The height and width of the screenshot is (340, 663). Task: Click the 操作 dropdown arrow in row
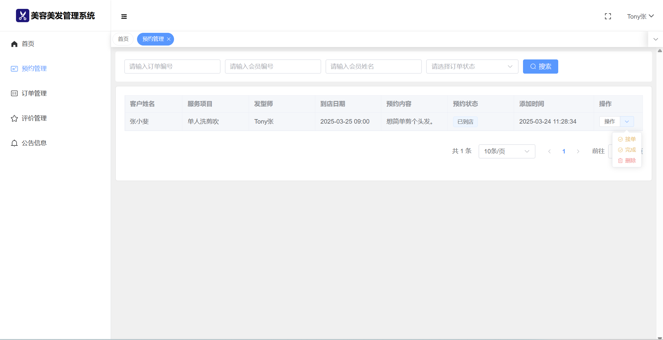click(x=627, y=122)
